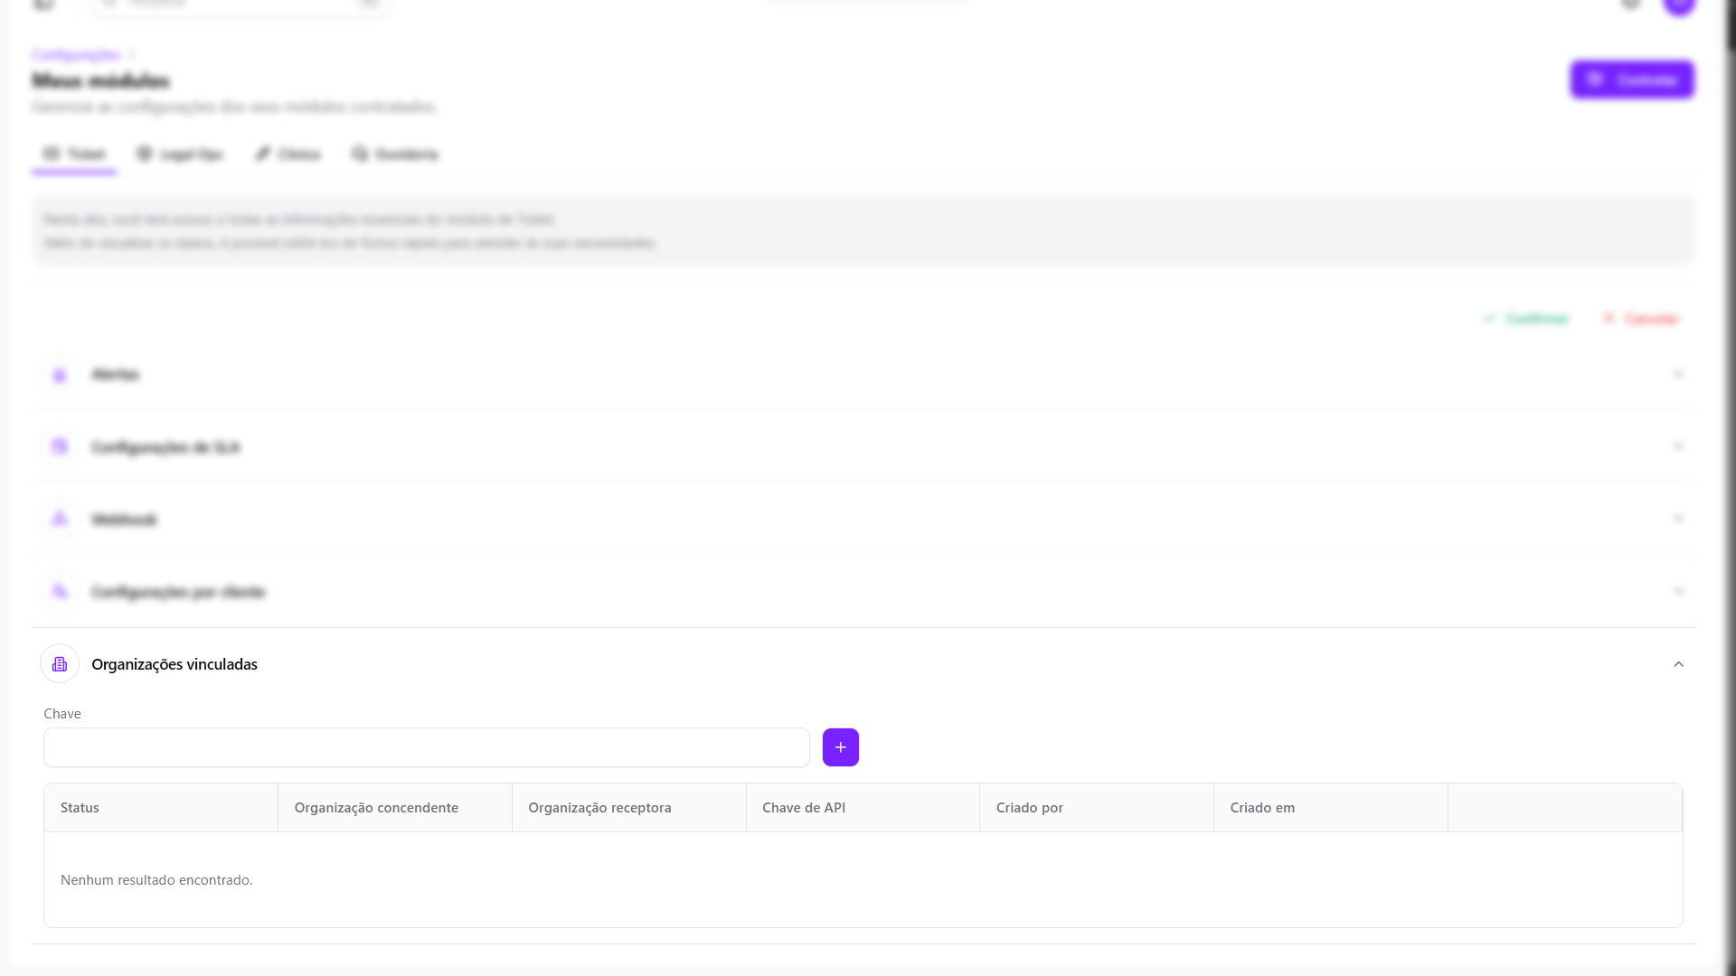This screenshot has height=976, width=1736.
Task: Click the purple user avatar at top right
Action: click(x=1679, y=5)
